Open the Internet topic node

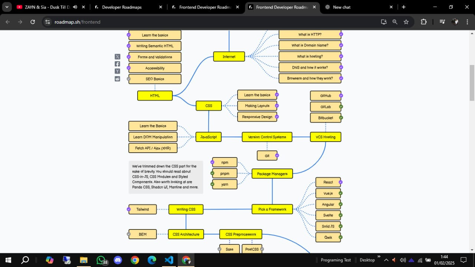(229, 56)
